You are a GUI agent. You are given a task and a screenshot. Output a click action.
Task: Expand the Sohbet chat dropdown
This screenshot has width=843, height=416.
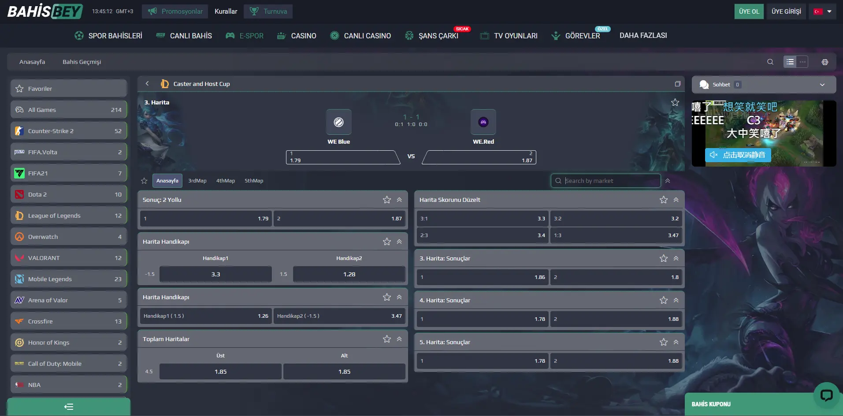pyautogui.click(x=822, y=85)
